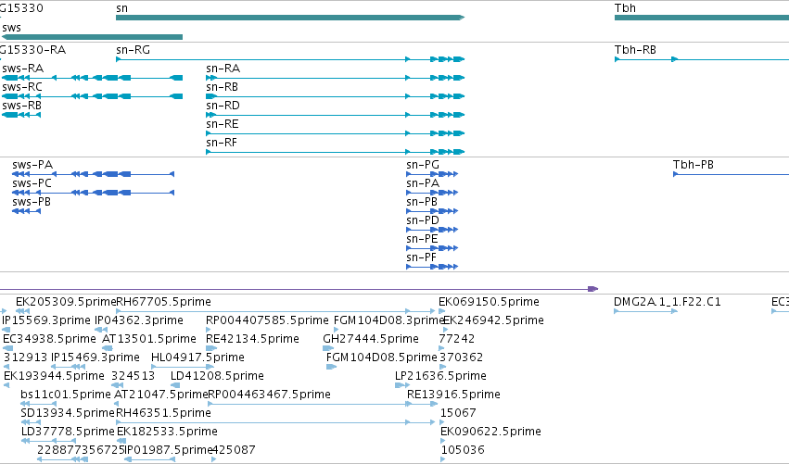The image size is (789, 464).
Task: Select EST SD13934.5prime
Action: click(x=68, y=413)
